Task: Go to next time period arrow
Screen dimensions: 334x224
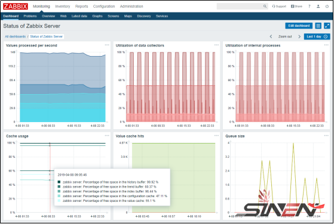Action: [x=299, y=36]
